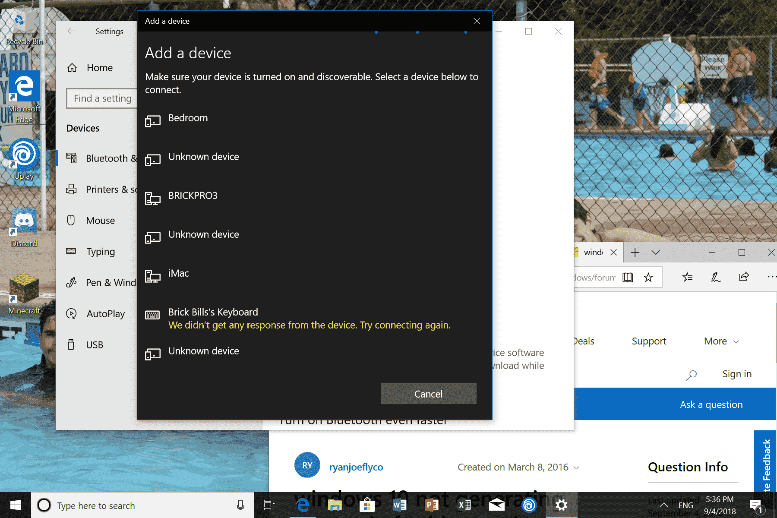Open the Windows Start menu
Screen dimensions: 777x518
pos(16,505)
